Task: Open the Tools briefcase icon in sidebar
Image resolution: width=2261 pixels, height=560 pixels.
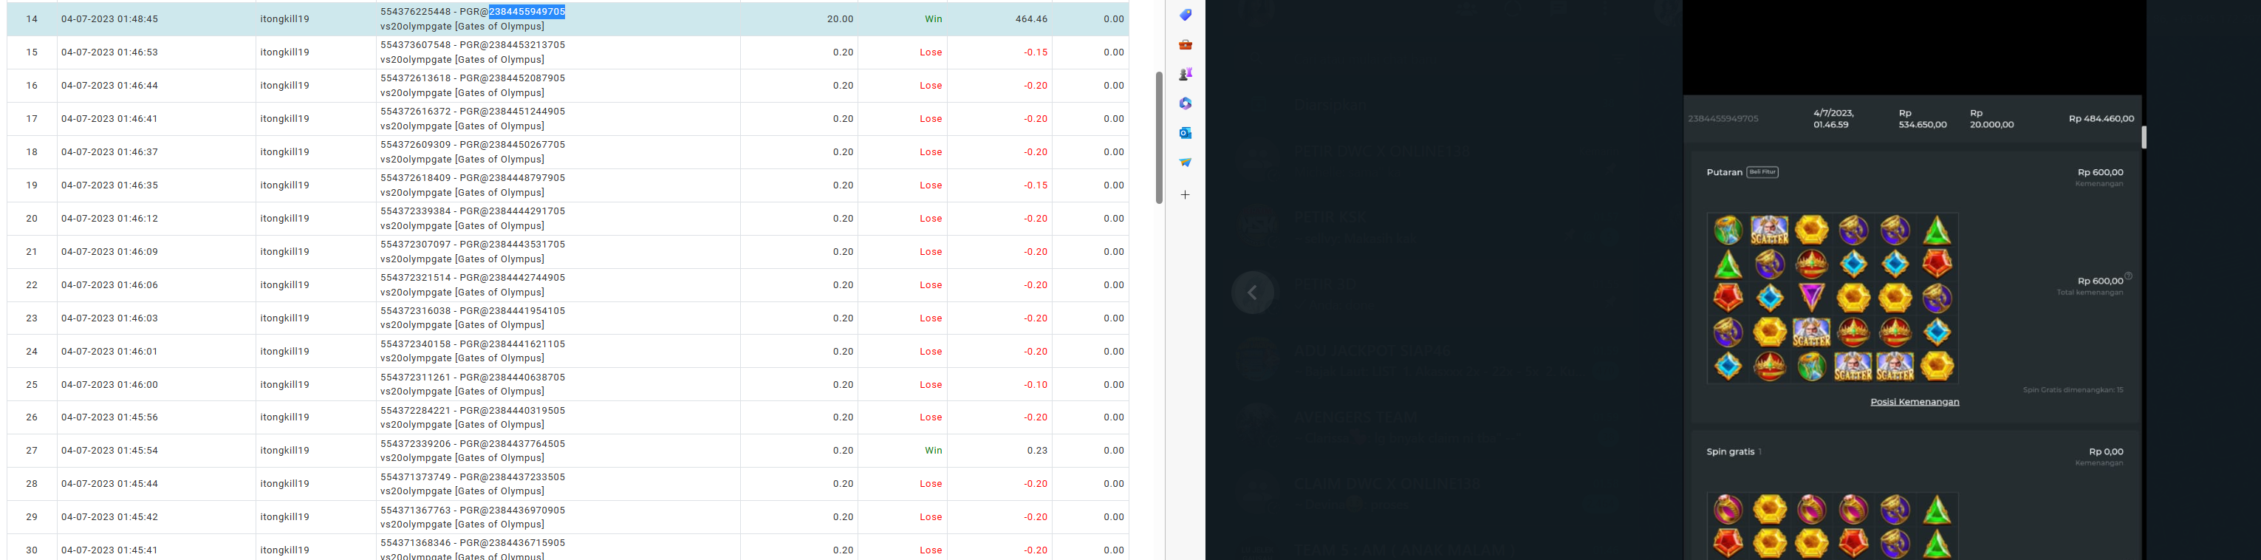Action: click(1185, 45)
